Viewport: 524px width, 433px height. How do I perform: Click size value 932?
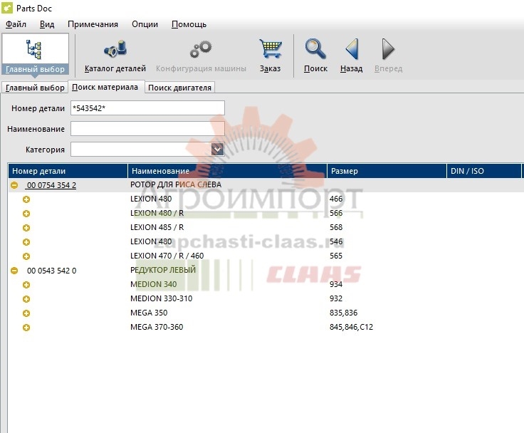point(336,298)
